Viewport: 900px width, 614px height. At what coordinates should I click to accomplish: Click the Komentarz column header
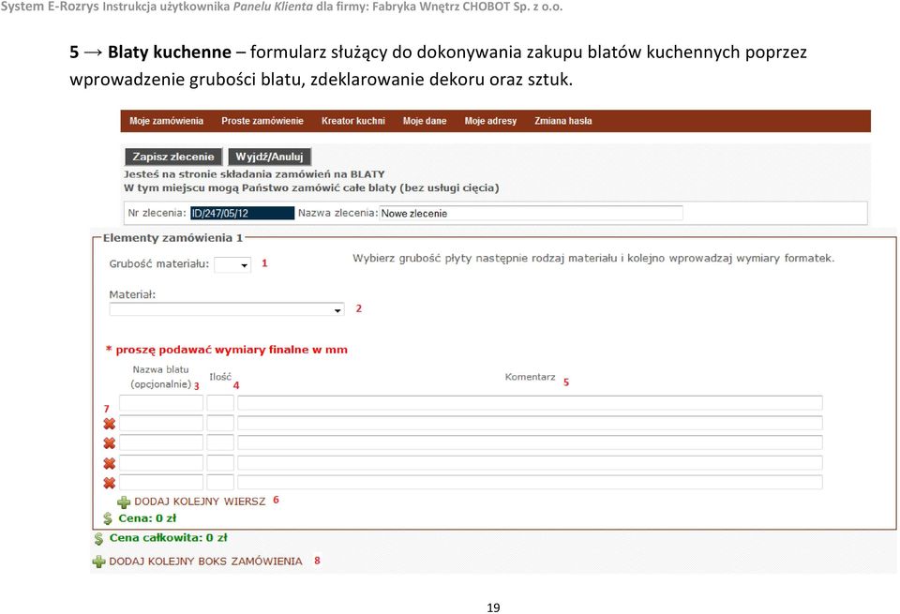pyautogui.click(x=530, y=377)
